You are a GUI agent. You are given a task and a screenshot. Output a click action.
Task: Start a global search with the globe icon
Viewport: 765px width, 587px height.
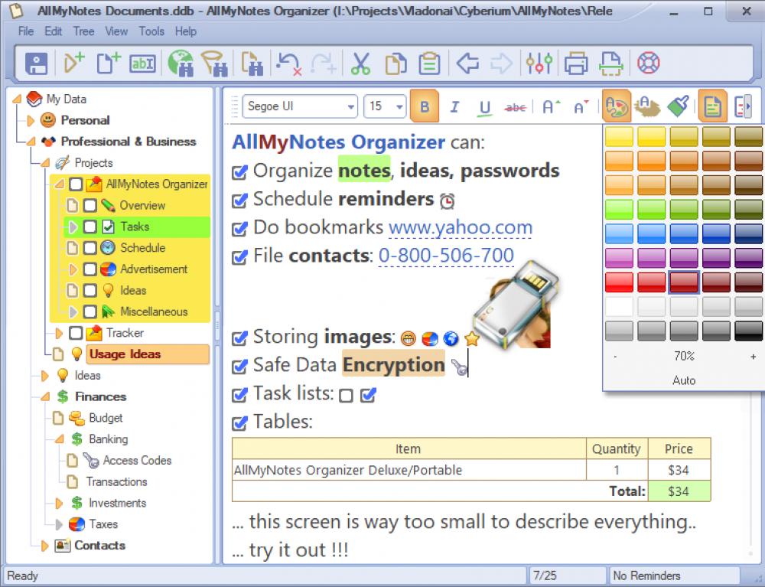(183, 64)
